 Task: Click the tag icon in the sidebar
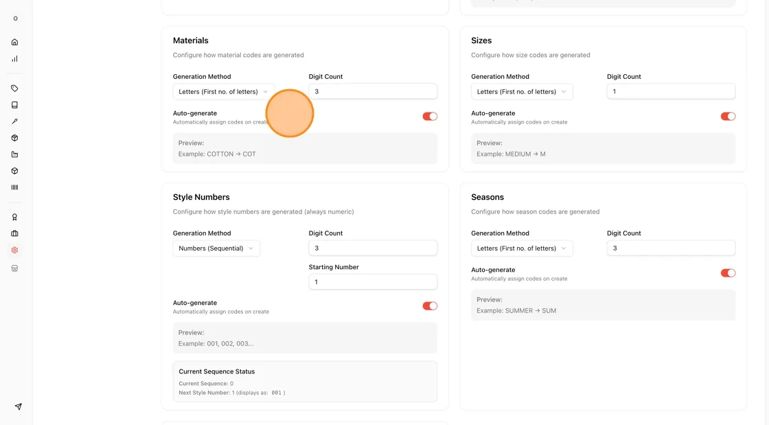click(x=14, y=89)
